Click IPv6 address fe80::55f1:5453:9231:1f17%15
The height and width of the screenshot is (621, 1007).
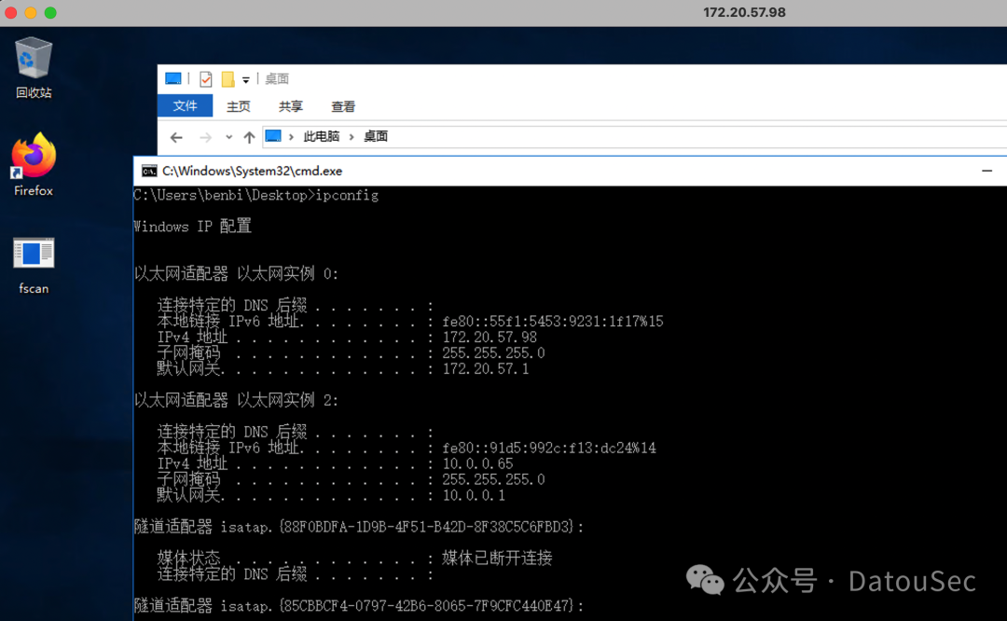(553, 321)
